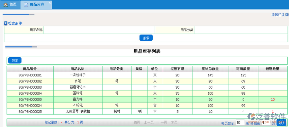Select the 用品库存 tab

coord(36,4)
